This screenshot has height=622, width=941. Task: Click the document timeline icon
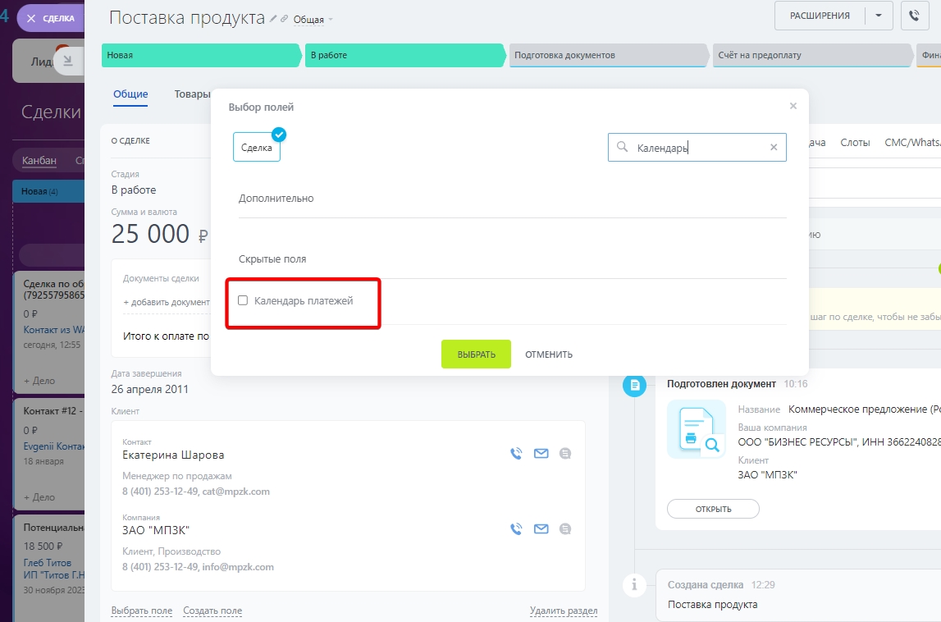(x=634, y=385)
